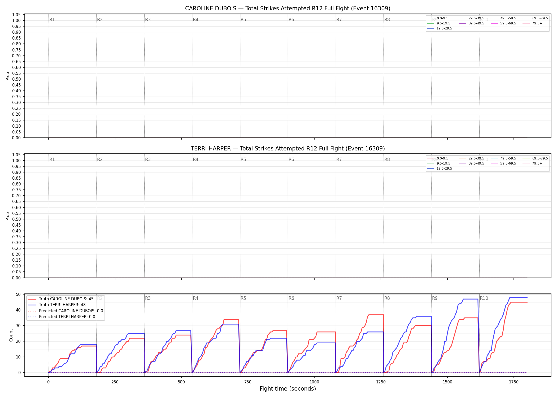
Task: Click the TERRI HARPER chart title
Action: [x=288, y=149]
